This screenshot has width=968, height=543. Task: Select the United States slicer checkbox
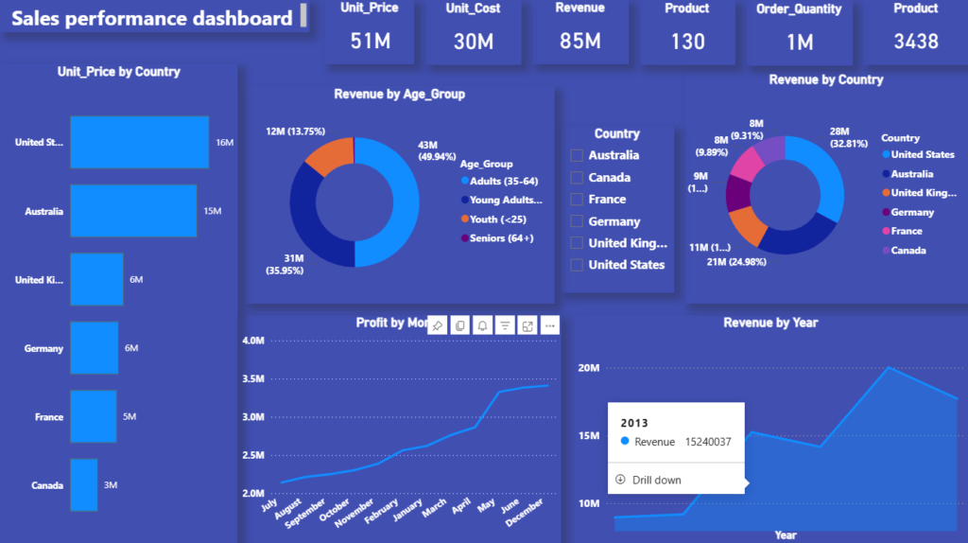tap(577, 265)
